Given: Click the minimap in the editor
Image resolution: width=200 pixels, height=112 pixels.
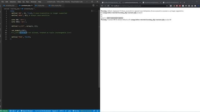Looking at the screenshot, I should 94,11.
